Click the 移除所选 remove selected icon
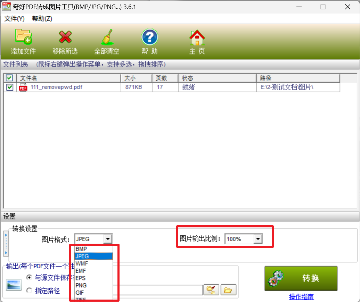 click(x=65, y=37)
